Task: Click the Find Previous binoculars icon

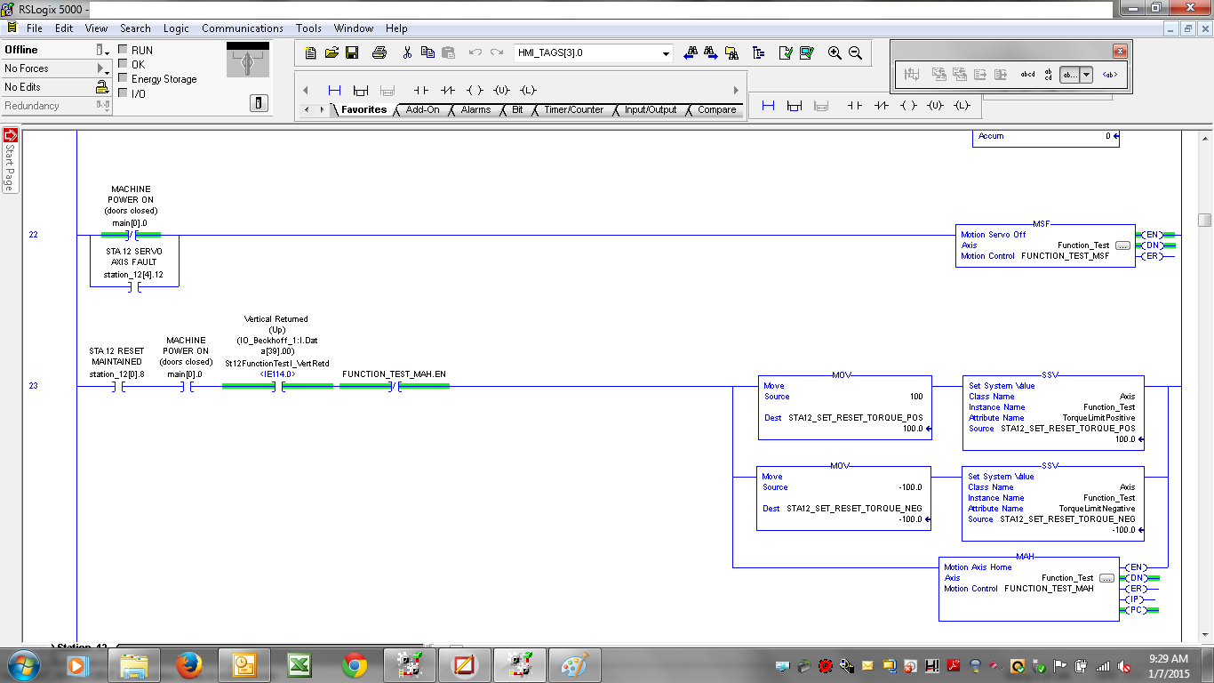Action: 691,52
